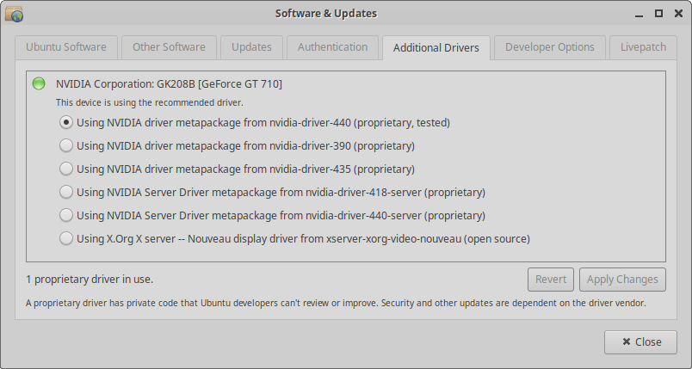Click the Software & Updates globe app icon
This screenshot has width=692, height=369.
pyautogui.click(x=14, y=14)
